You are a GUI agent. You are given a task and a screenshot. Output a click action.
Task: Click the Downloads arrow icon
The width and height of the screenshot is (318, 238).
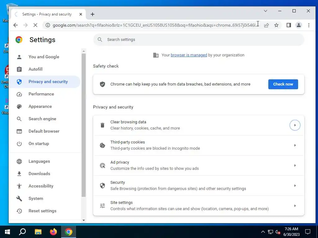click(x=19, y=174)
